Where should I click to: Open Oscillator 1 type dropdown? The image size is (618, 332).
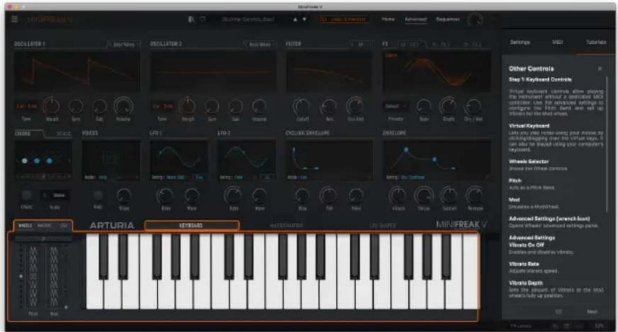(124, 45)
